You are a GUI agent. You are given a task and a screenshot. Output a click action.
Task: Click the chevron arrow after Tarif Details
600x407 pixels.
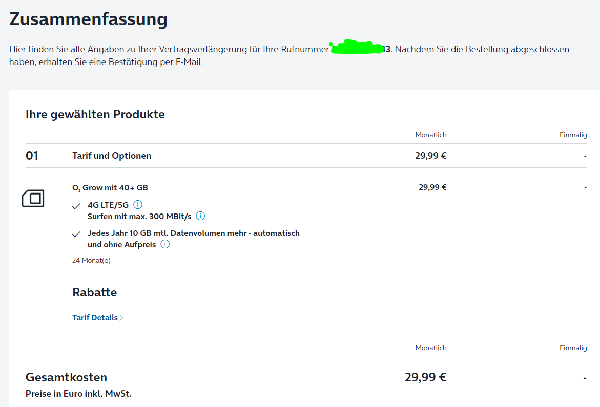pos(121,318)
